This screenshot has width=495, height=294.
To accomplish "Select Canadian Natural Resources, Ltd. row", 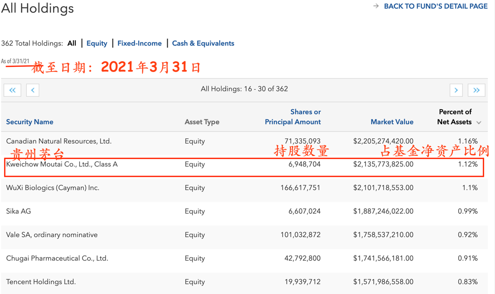I will tap(59, 141).
